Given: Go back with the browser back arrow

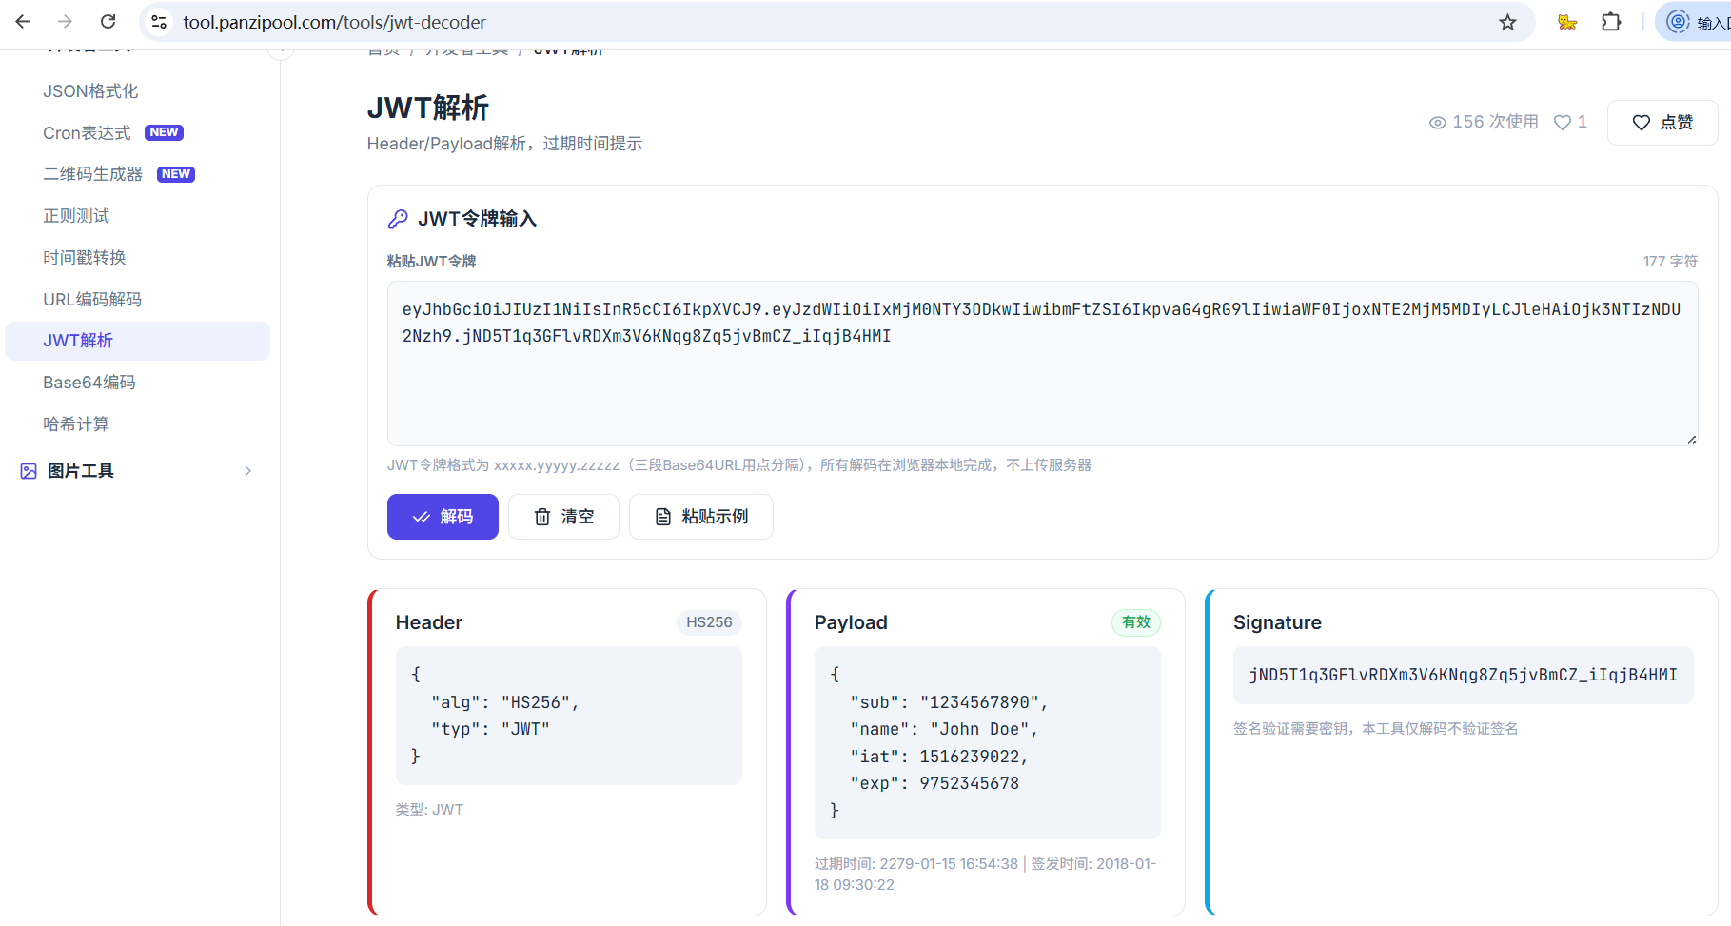Looking at the screenshot, I should pos(23,22).
